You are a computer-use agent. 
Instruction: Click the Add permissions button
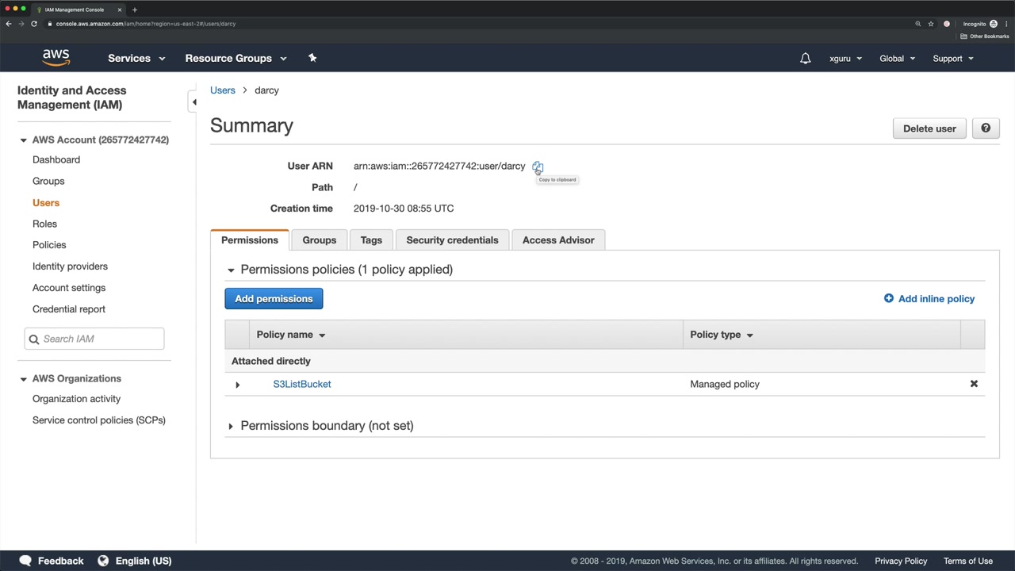point(274,299)
